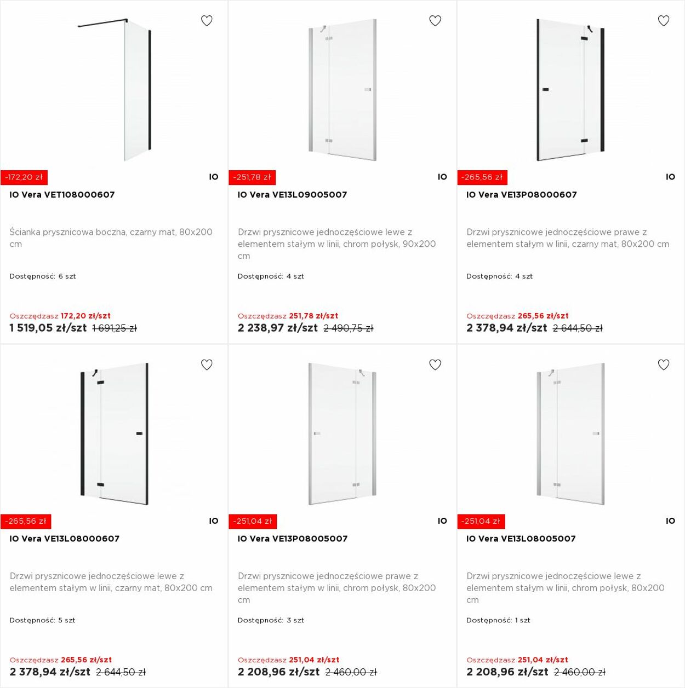
Task: Open product title IO Vera VE13L08000607
Action: tap(64, 539)
